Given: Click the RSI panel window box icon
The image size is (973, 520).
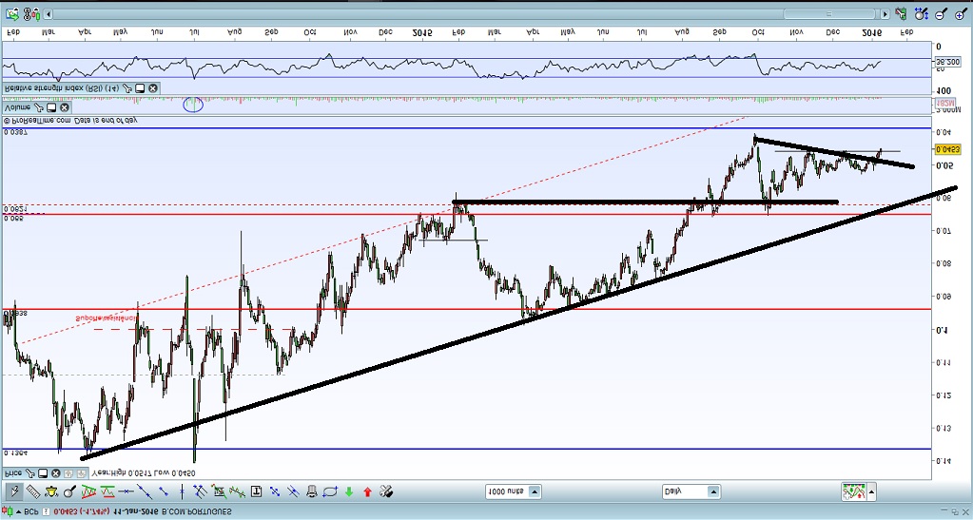Looking at the screenshot, I should [140, 88].
